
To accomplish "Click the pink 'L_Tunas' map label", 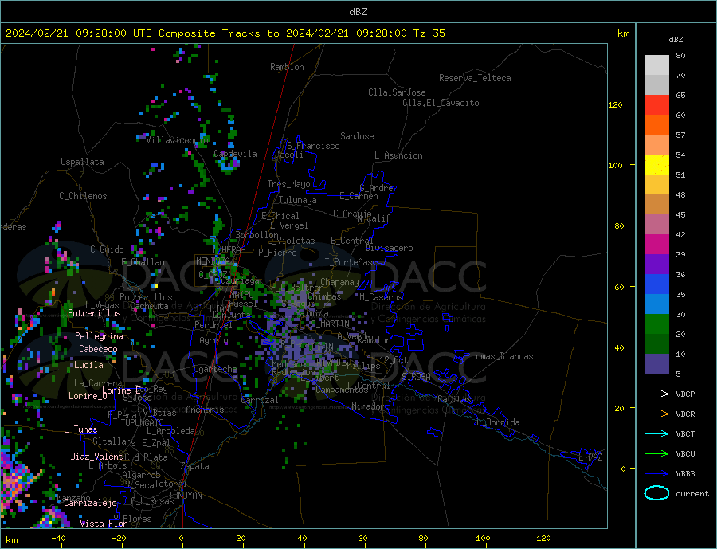I will click(x=80, y=429).
